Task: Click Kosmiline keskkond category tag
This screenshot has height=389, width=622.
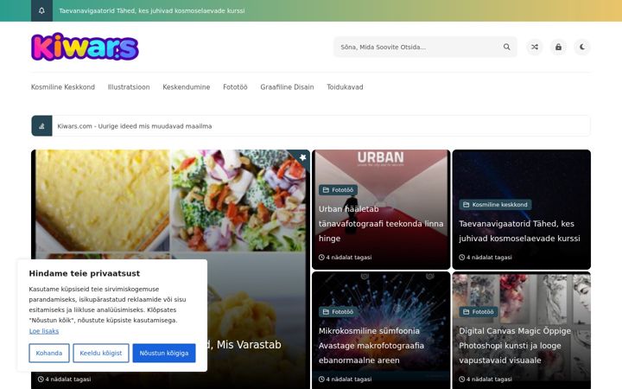Action: pyautogui.click(x=496, y=205)
